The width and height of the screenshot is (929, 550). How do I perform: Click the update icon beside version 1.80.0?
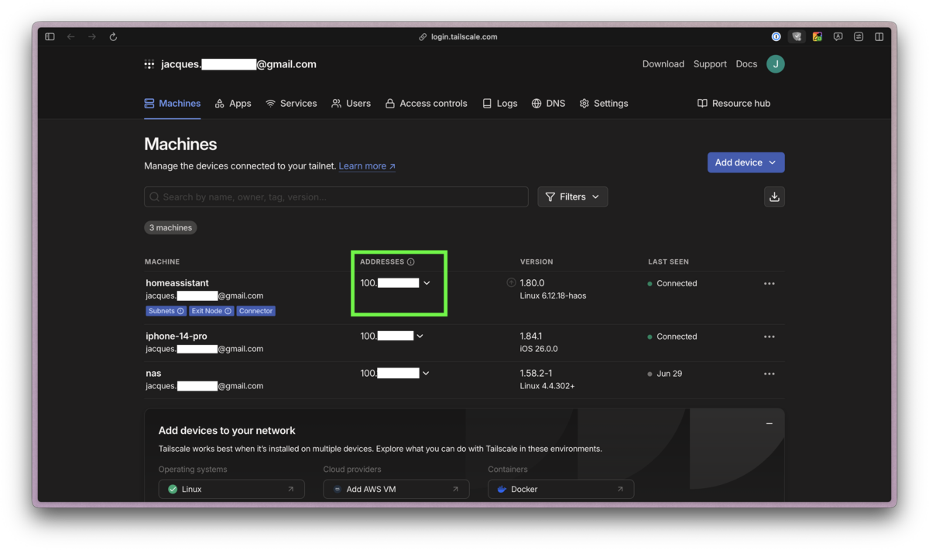(x=511, y=283)
